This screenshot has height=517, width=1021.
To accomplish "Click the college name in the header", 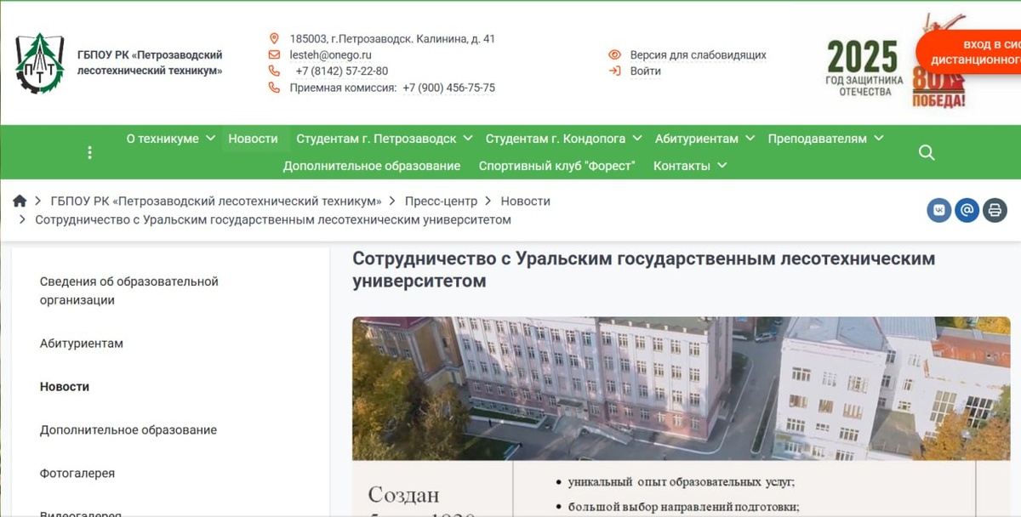I will [x=150, y=63].
